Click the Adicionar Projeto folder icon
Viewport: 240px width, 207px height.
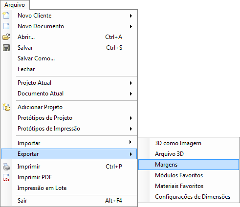(x=6, y=107)
